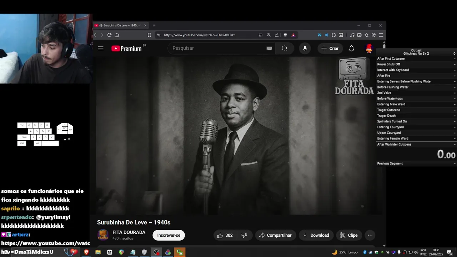Image resolution: width=457 pixels, height=257 pixels.
Task: Like the video with 302 likes
Action: 225,235
